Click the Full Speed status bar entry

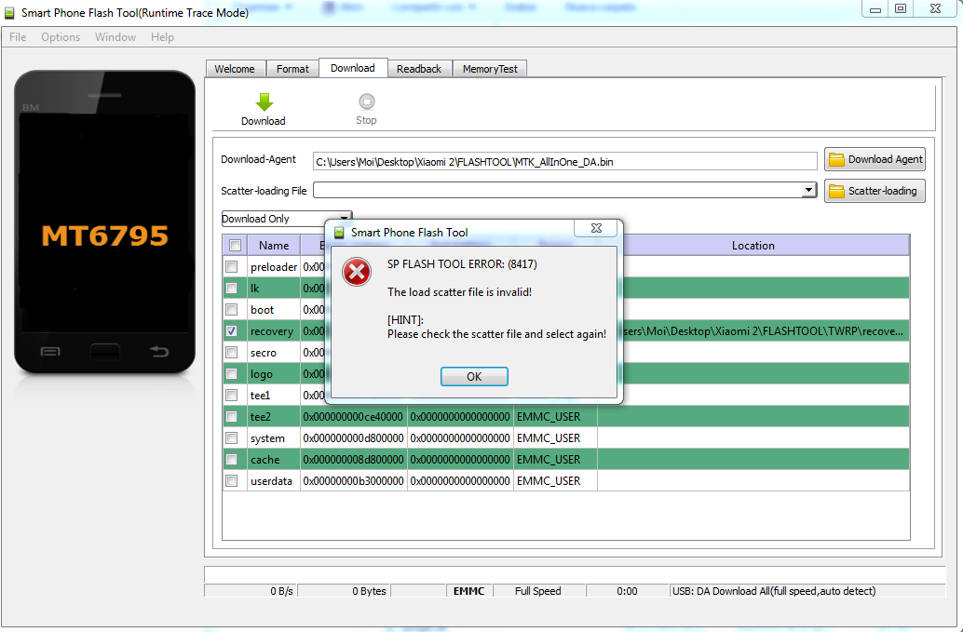coord(538,591)
